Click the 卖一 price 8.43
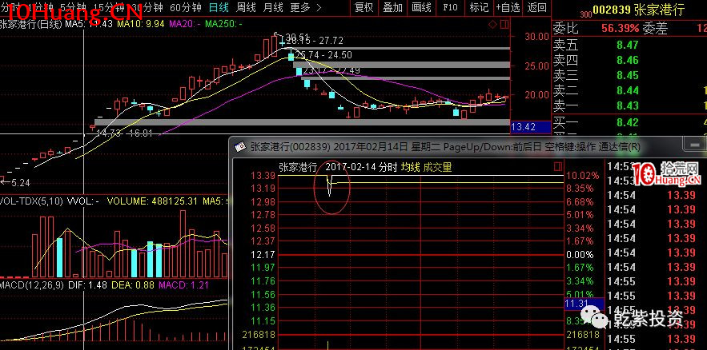Viewport: 707px width, 350px height. pos(627,105)
